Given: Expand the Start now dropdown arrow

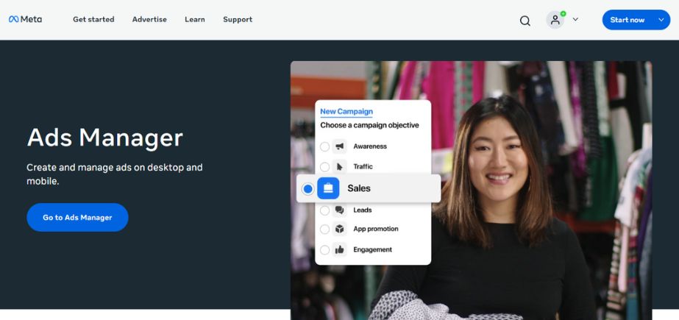Looking at the screenshot, I should [661, 20].
